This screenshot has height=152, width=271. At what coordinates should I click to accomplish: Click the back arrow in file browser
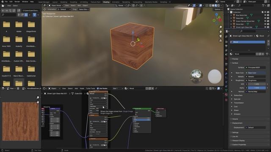tap(3, 11)
